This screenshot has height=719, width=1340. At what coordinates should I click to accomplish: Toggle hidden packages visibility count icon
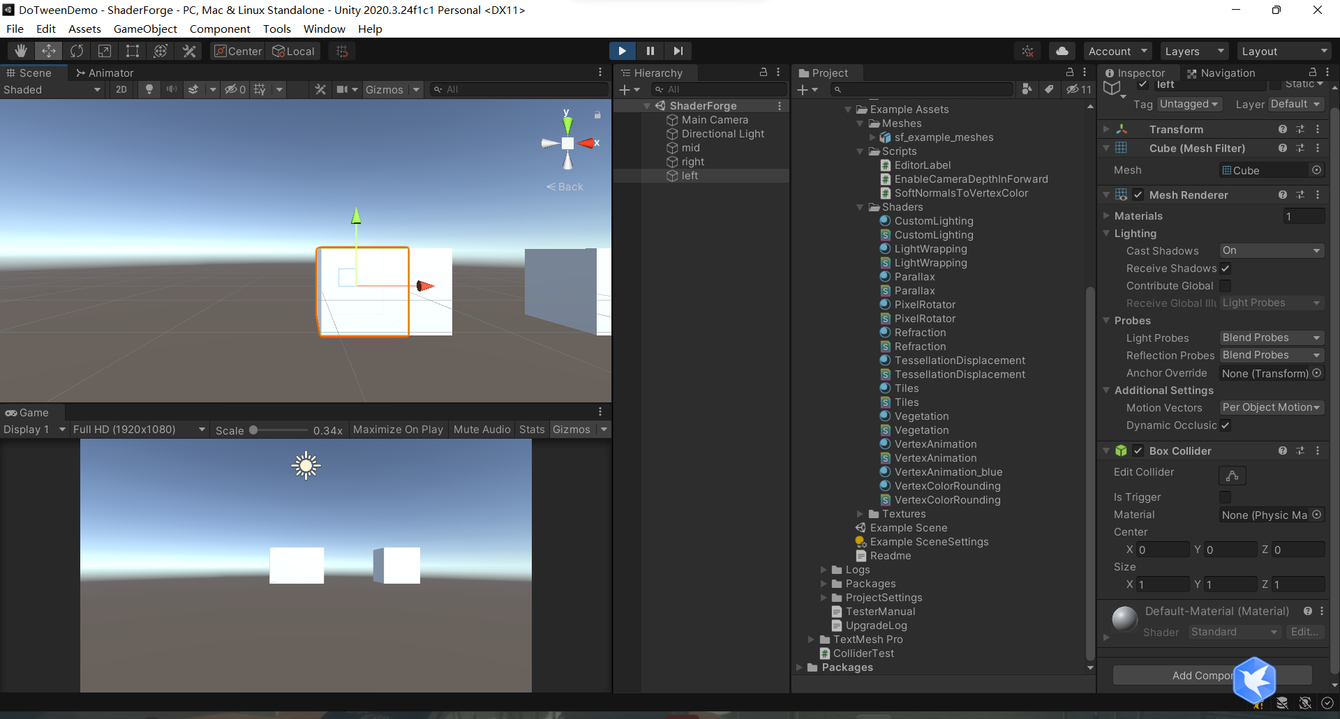click(x=1078, y=89)
